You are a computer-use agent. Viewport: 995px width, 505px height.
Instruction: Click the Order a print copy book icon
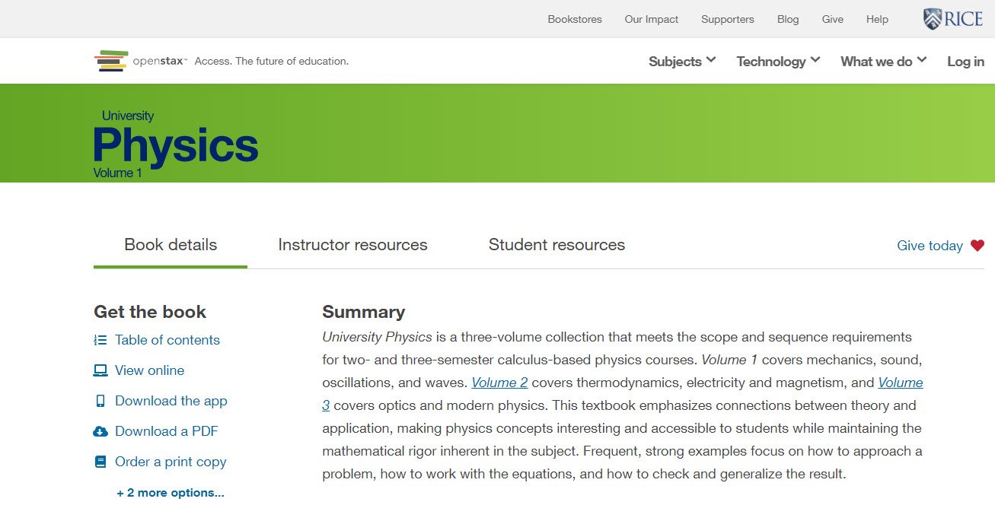click(x=100, y=462)
